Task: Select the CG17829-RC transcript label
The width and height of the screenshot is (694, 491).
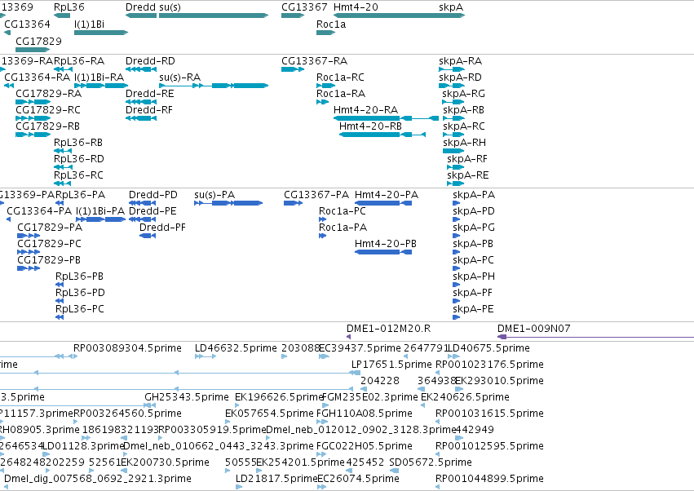Action: click(48, 110)
